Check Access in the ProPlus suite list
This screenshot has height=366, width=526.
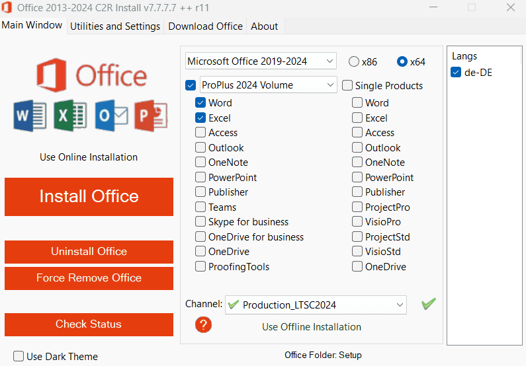(x=200, y=132)
